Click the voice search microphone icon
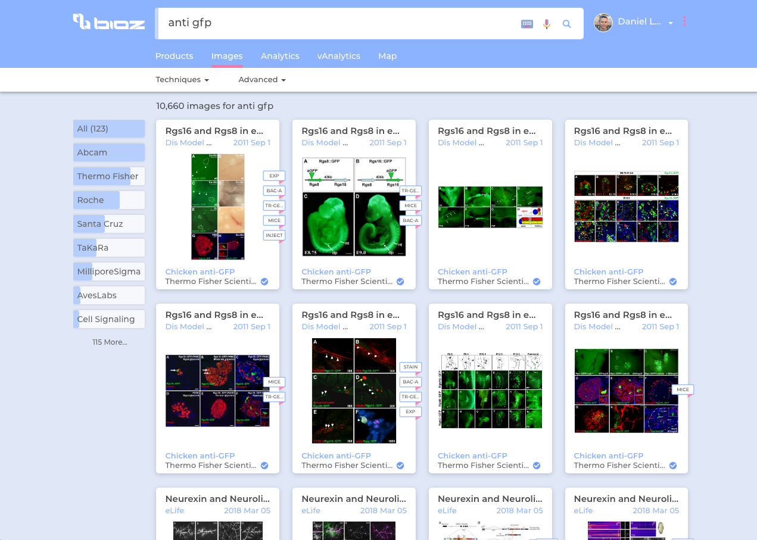 547,23
